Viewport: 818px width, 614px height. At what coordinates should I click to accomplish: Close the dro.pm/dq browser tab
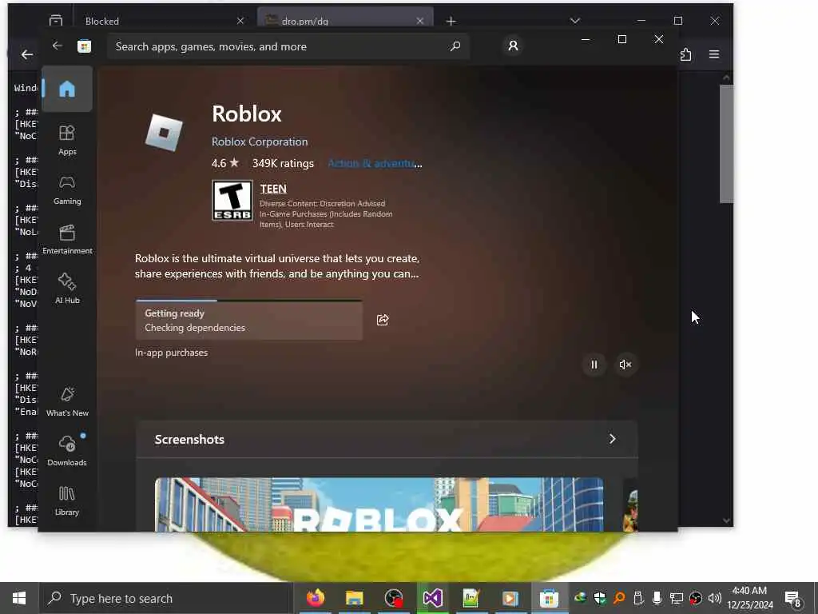pos(420,21)
